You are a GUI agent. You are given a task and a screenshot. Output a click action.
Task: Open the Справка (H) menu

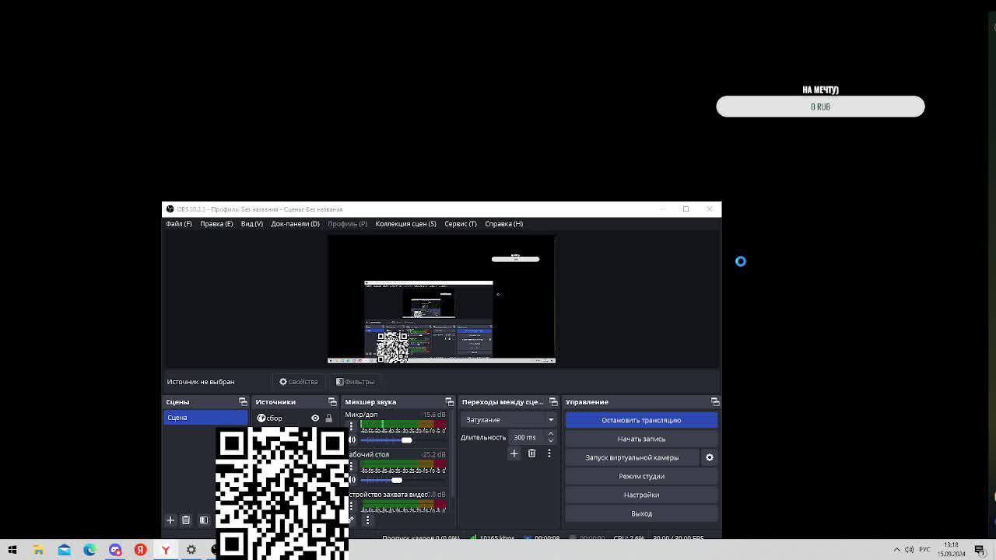click(503, 224)
